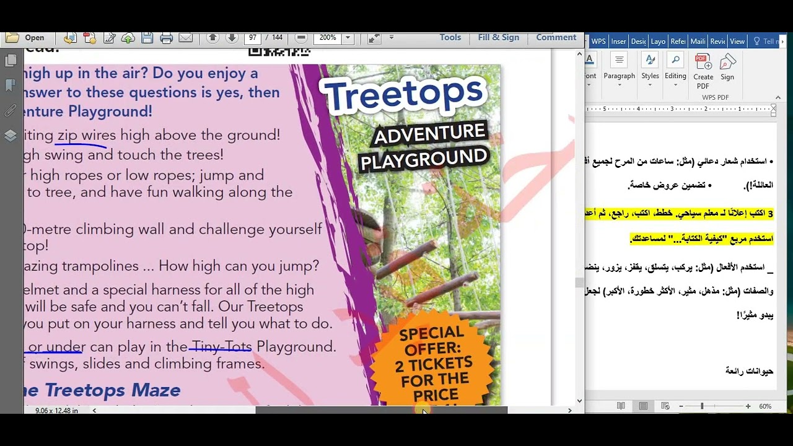The height and width of the screenshot is (446, 793).
Task: Open the References tab in Word ribbon
Action: 678,42
